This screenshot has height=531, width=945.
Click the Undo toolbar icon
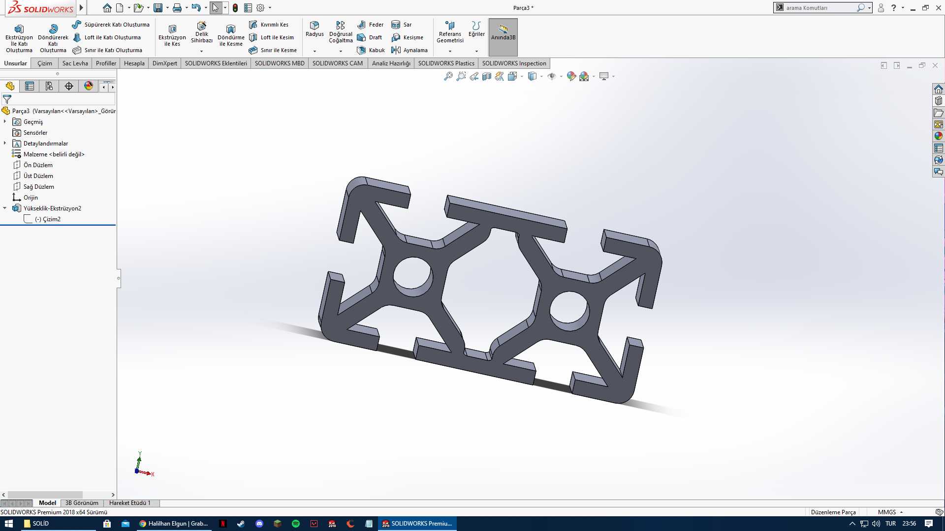point(196,8)
